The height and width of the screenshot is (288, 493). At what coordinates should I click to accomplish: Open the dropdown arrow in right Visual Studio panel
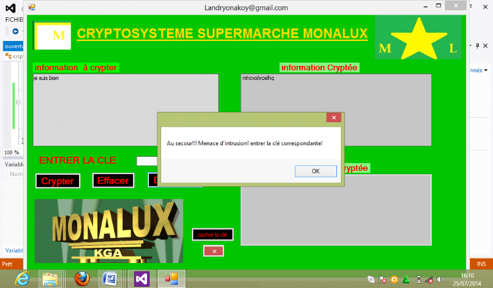[x=486, y=70]
